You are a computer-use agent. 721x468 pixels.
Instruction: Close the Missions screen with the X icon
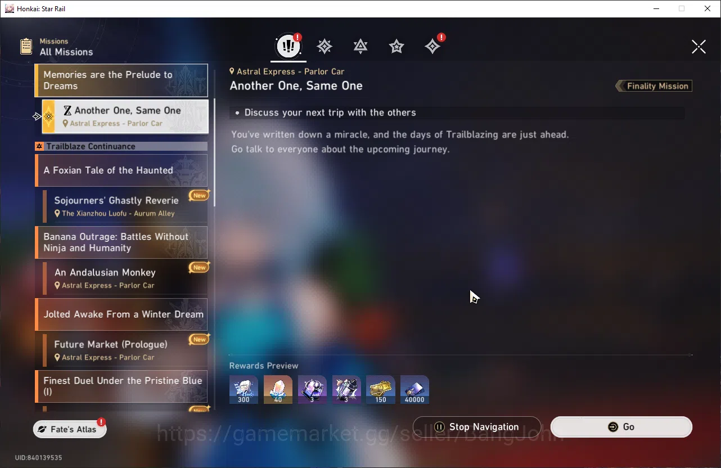coord(699,47)
